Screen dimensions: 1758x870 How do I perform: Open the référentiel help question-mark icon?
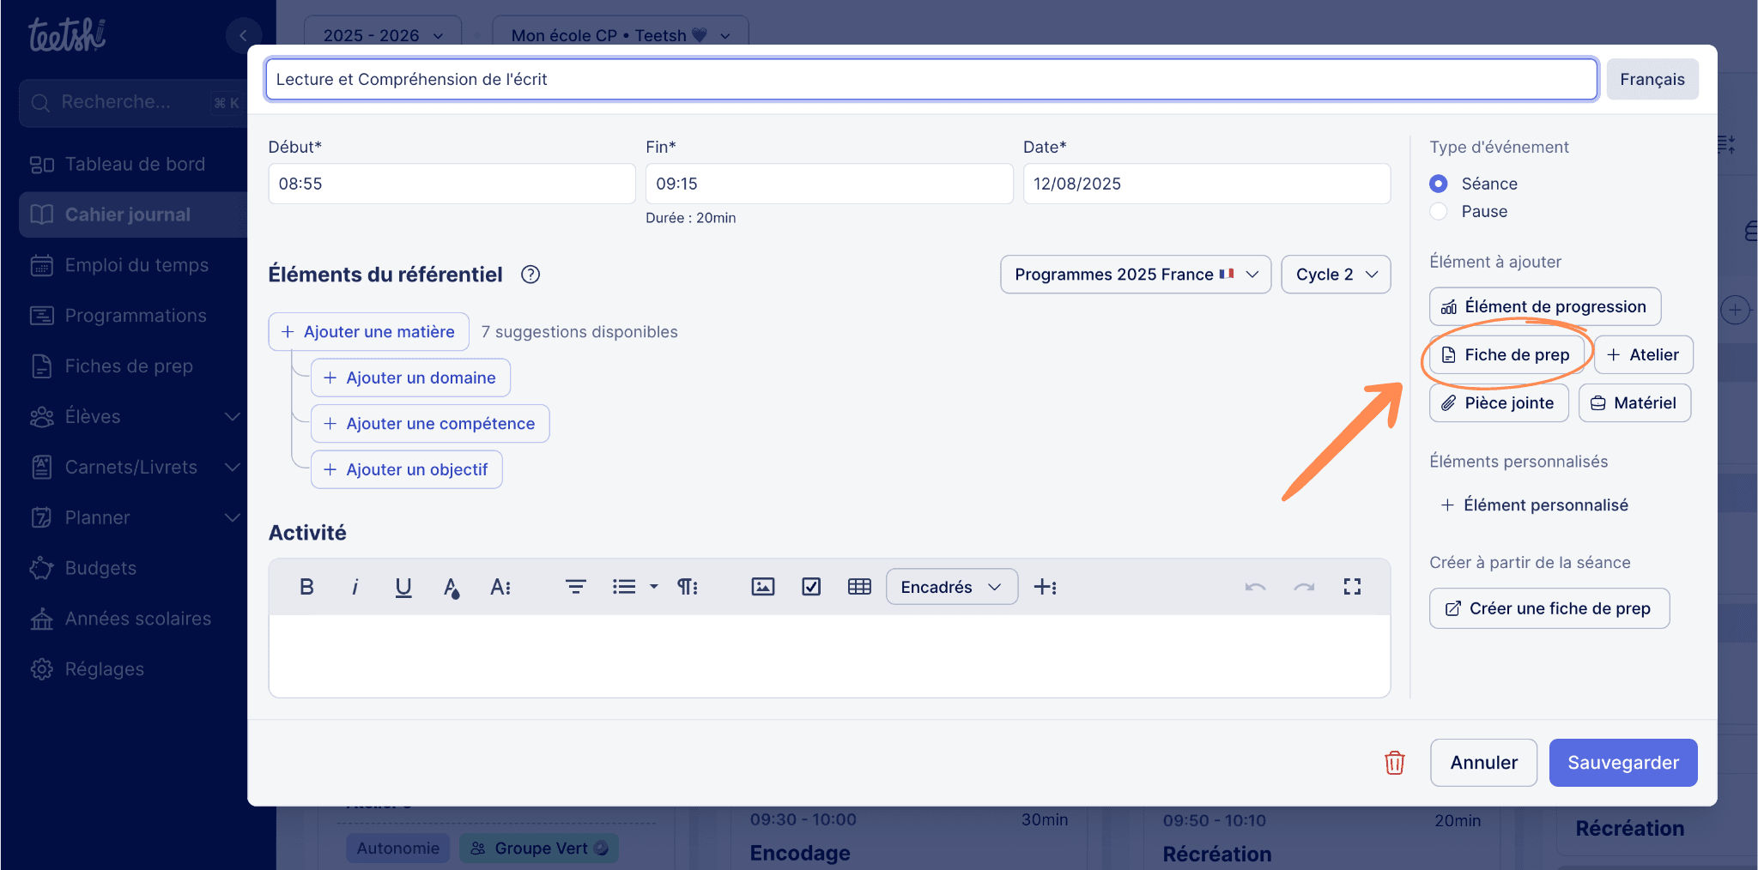(530, 275)
